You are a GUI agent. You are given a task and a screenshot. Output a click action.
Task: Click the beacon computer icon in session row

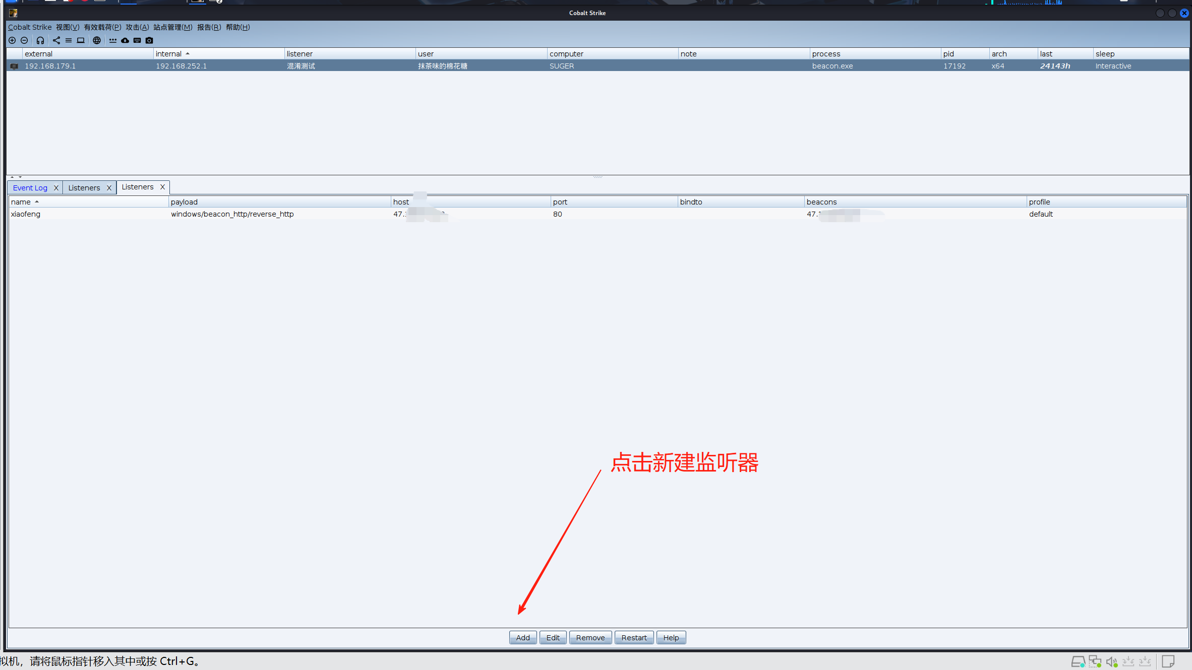tap(14, 66)
